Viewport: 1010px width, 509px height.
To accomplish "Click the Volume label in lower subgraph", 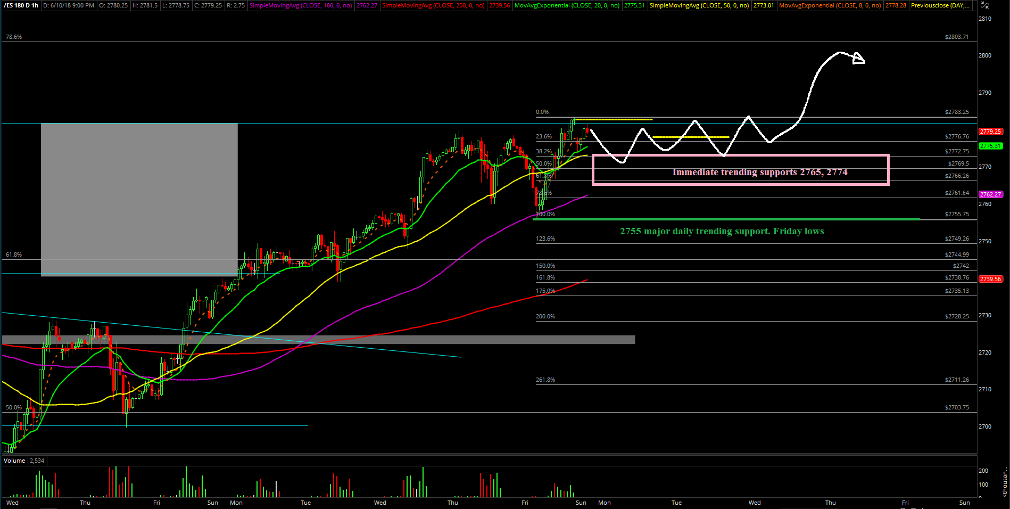I will [14, 461].
